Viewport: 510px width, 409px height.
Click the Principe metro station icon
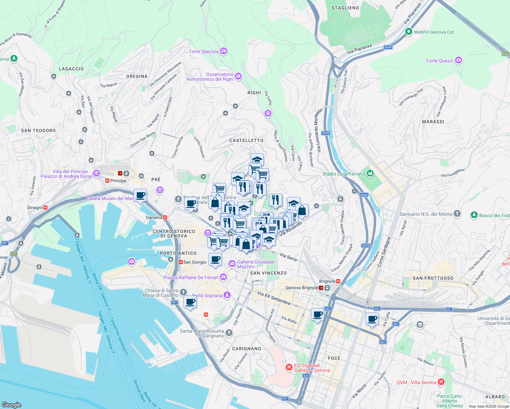(x=107, y=181)
